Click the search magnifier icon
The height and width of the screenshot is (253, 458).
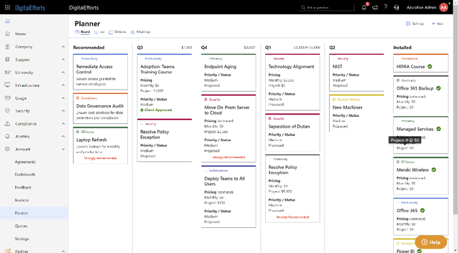[x=303, y=8]
